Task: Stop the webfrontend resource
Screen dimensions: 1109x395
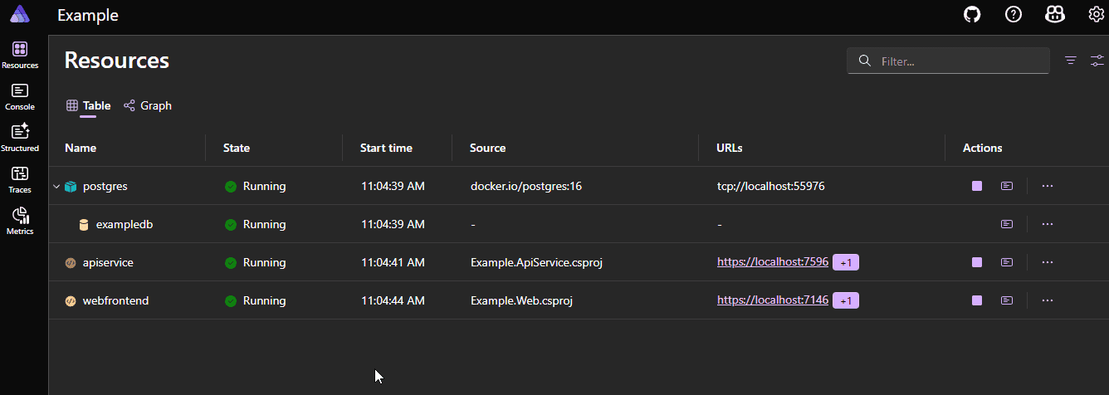Action: coord(977,300)
